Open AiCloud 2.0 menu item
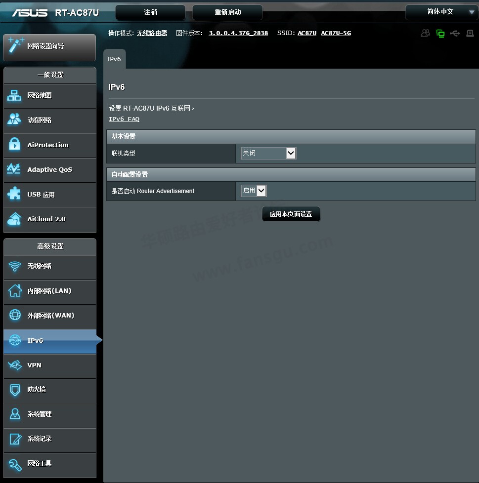 (x=50, y=220)
